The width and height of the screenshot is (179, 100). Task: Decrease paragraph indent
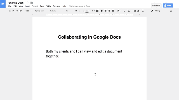tap(135, 11)
